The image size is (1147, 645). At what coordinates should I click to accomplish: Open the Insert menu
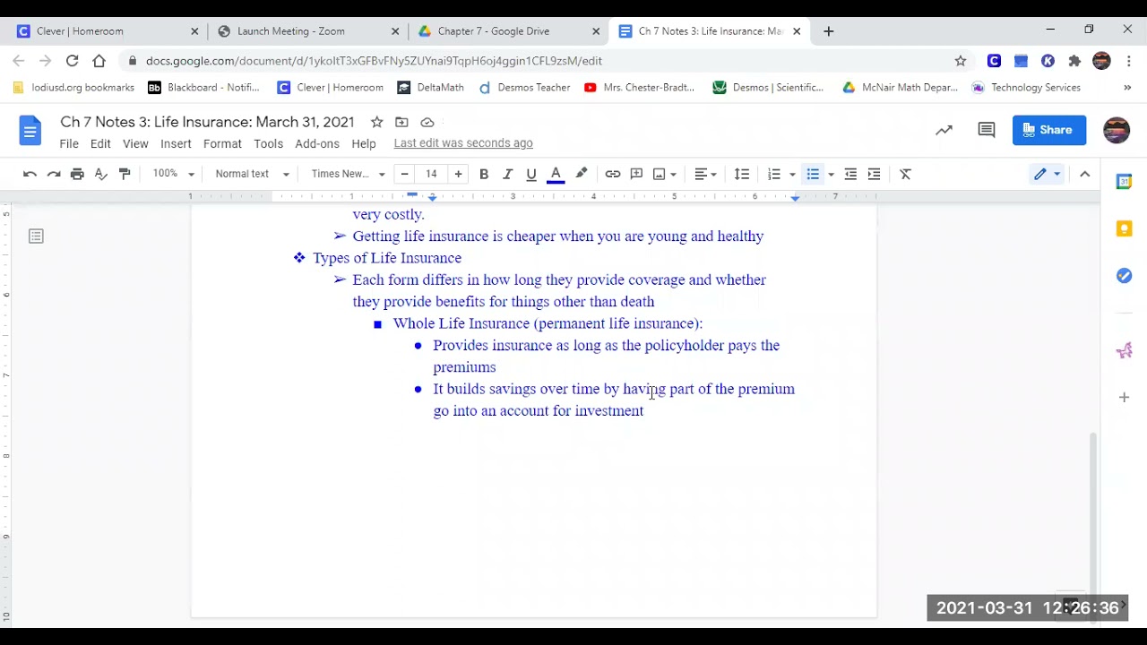pyautogui.click(x=176, y=143)
